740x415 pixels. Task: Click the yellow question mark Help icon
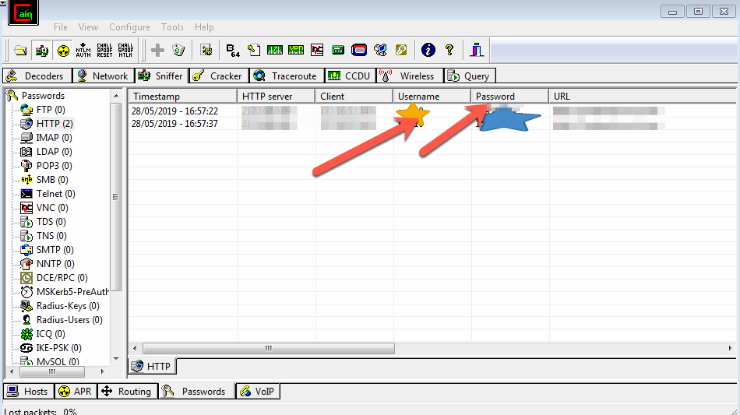coord(449,51)
